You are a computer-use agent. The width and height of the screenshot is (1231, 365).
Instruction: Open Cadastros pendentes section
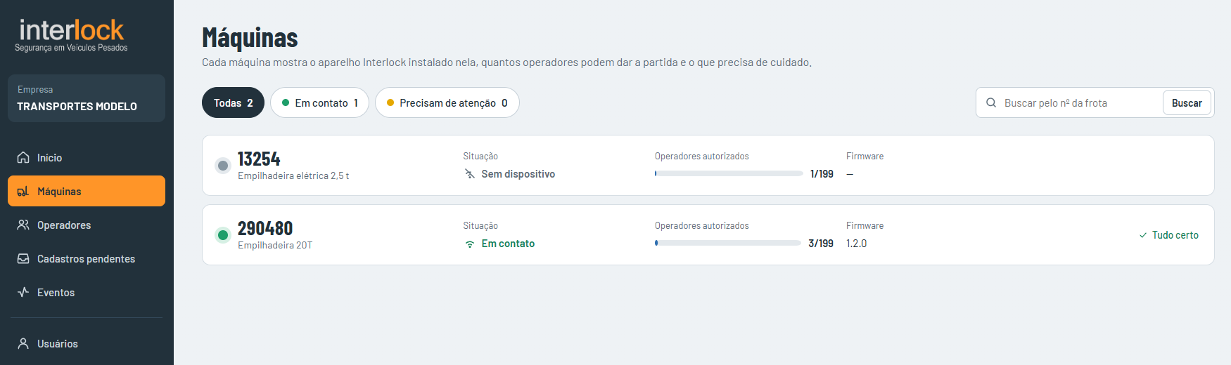click(x=87, y=258)
